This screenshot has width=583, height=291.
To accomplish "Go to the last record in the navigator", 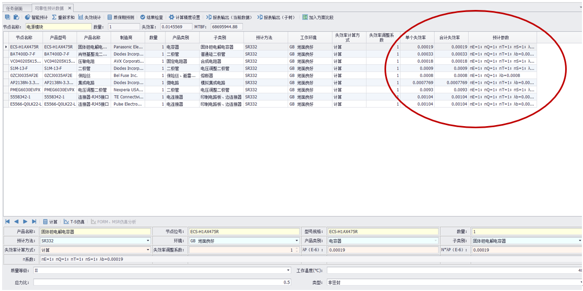I will click(34, 221).
